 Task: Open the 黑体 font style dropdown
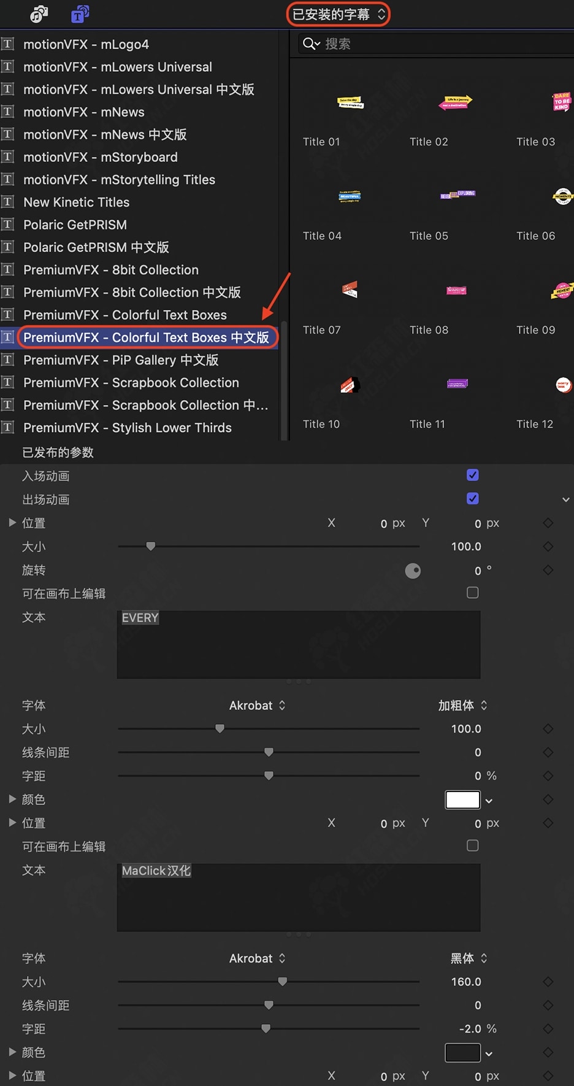tap(469, 958)
